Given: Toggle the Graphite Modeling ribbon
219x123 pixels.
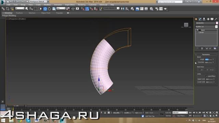Looking at the screenshot, I should [x=137, y=9].
